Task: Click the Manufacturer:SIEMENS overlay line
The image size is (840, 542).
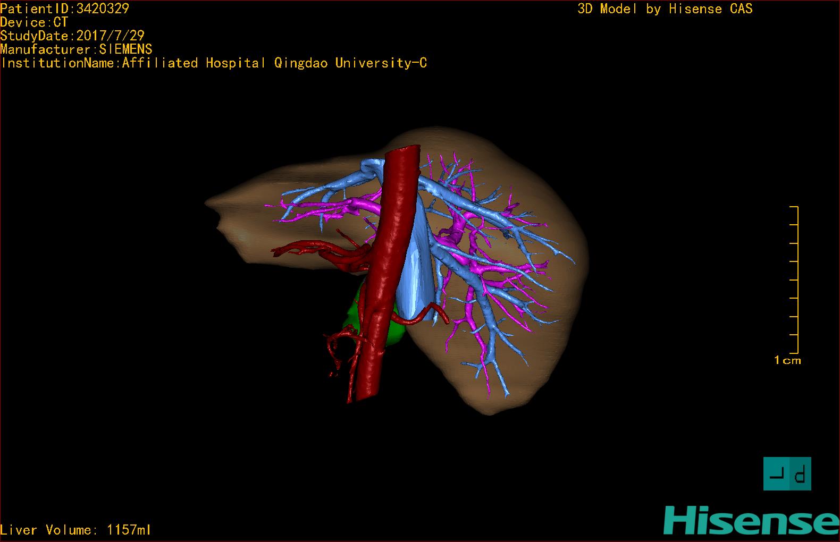Action: pyautogui.click(x=77, y=49)
